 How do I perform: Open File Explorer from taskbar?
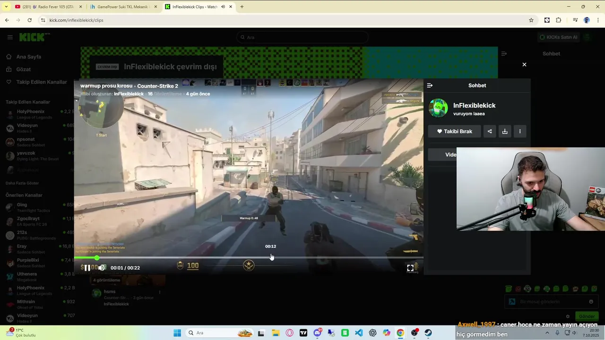(276, 333)
